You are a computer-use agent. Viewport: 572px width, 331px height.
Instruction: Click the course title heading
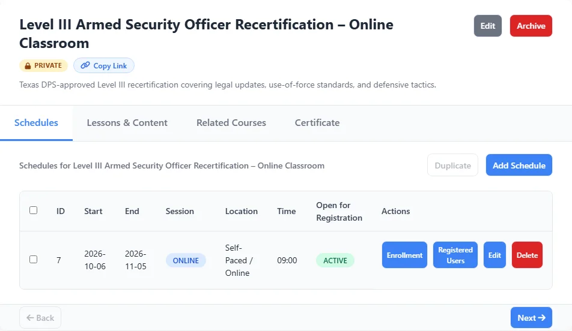[x=206, y=34]
